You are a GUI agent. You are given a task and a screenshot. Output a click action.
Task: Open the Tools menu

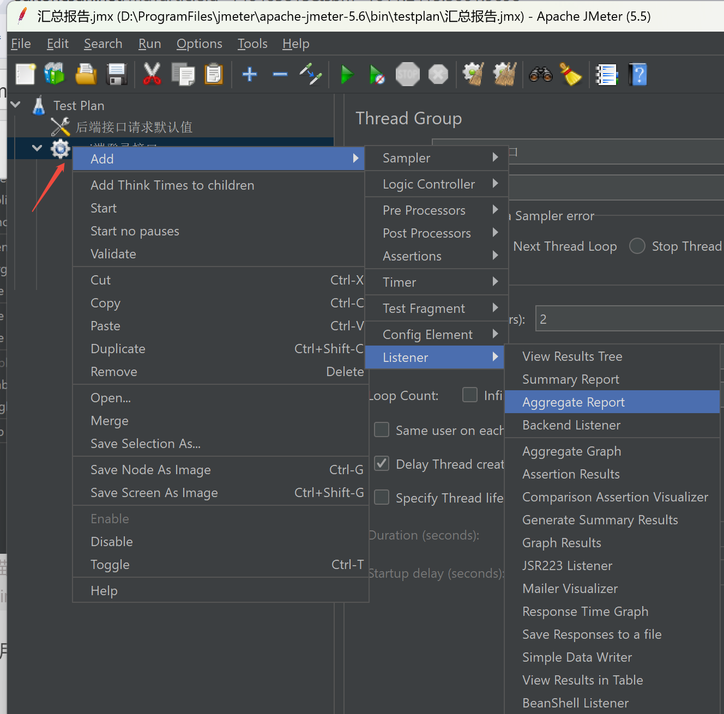[252, 44]
